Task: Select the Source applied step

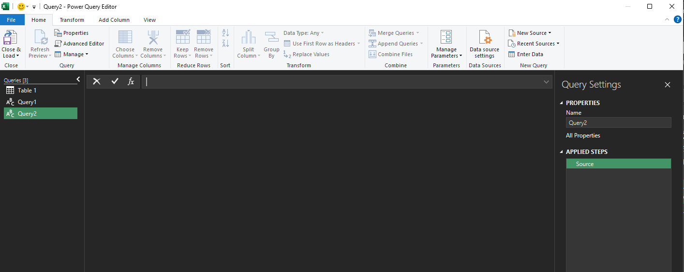Action: point(618,164)
